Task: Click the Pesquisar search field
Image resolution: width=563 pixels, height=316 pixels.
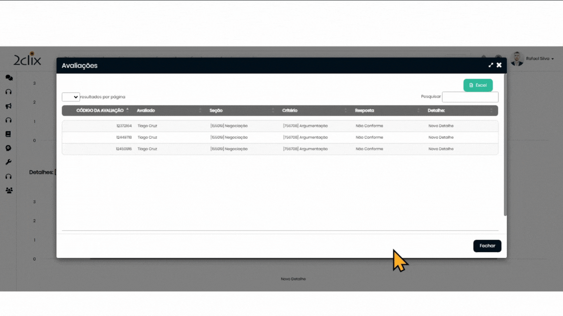Action: click(470, 97)
